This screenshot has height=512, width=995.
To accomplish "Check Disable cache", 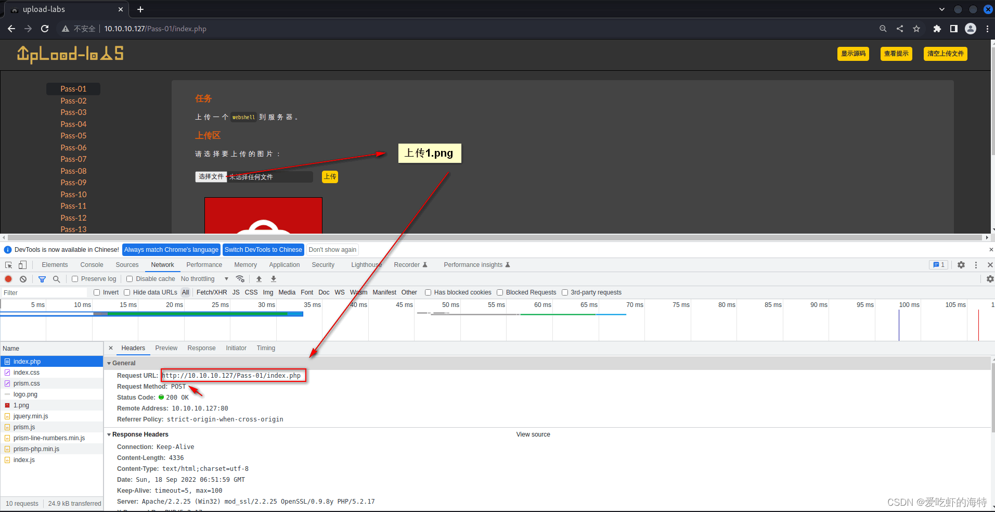I will tap(130, 279).
